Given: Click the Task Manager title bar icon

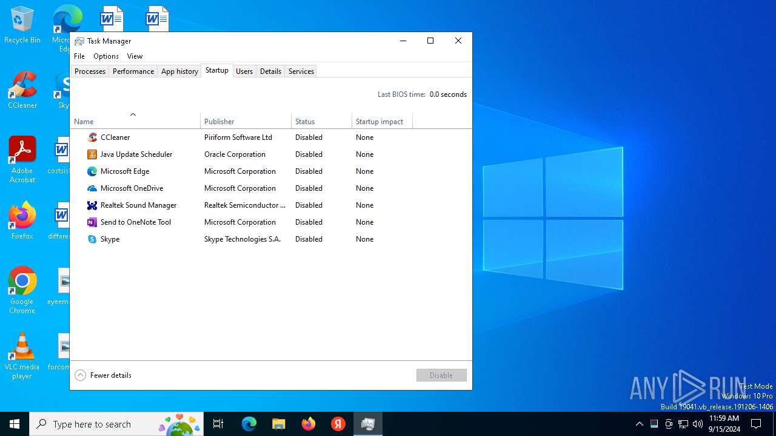Looking at the screenshot, I should (x=79, y=41).
